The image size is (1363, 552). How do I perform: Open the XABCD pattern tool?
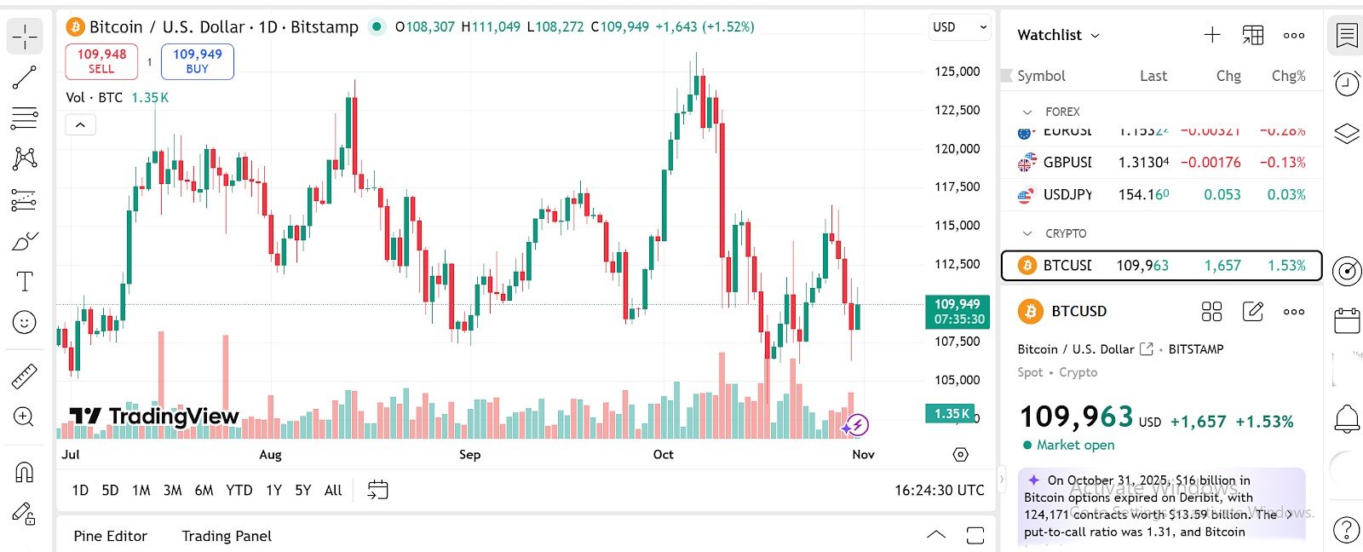(24, 159)
